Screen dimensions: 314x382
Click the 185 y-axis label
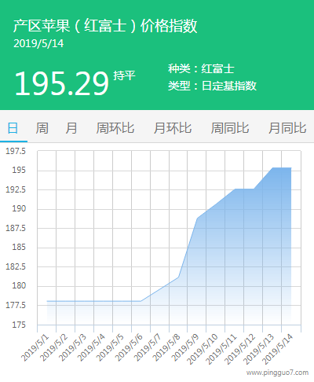click(19, 248)
